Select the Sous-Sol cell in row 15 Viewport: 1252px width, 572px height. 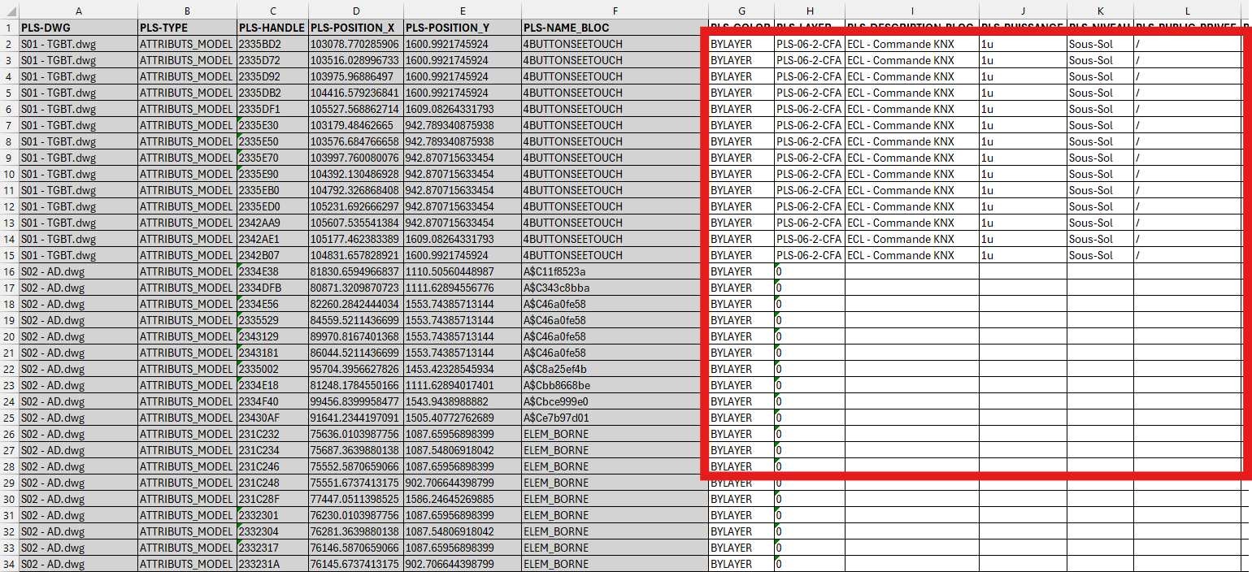[x=1100, y=255]
